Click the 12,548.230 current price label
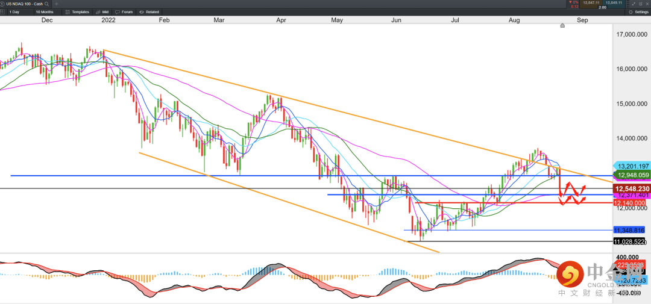The height and width of the screenshot is (304, 651). [631, 188]
